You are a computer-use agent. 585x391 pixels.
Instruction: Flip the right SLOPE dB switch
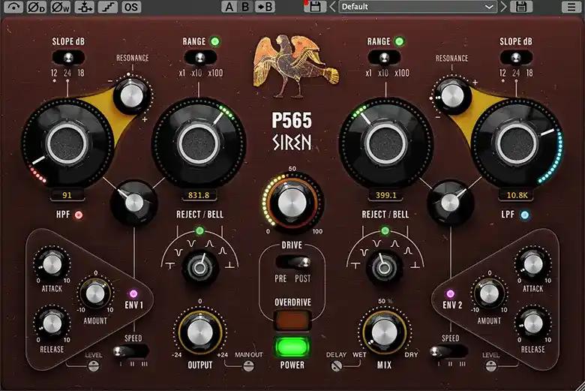click(516, 58)
